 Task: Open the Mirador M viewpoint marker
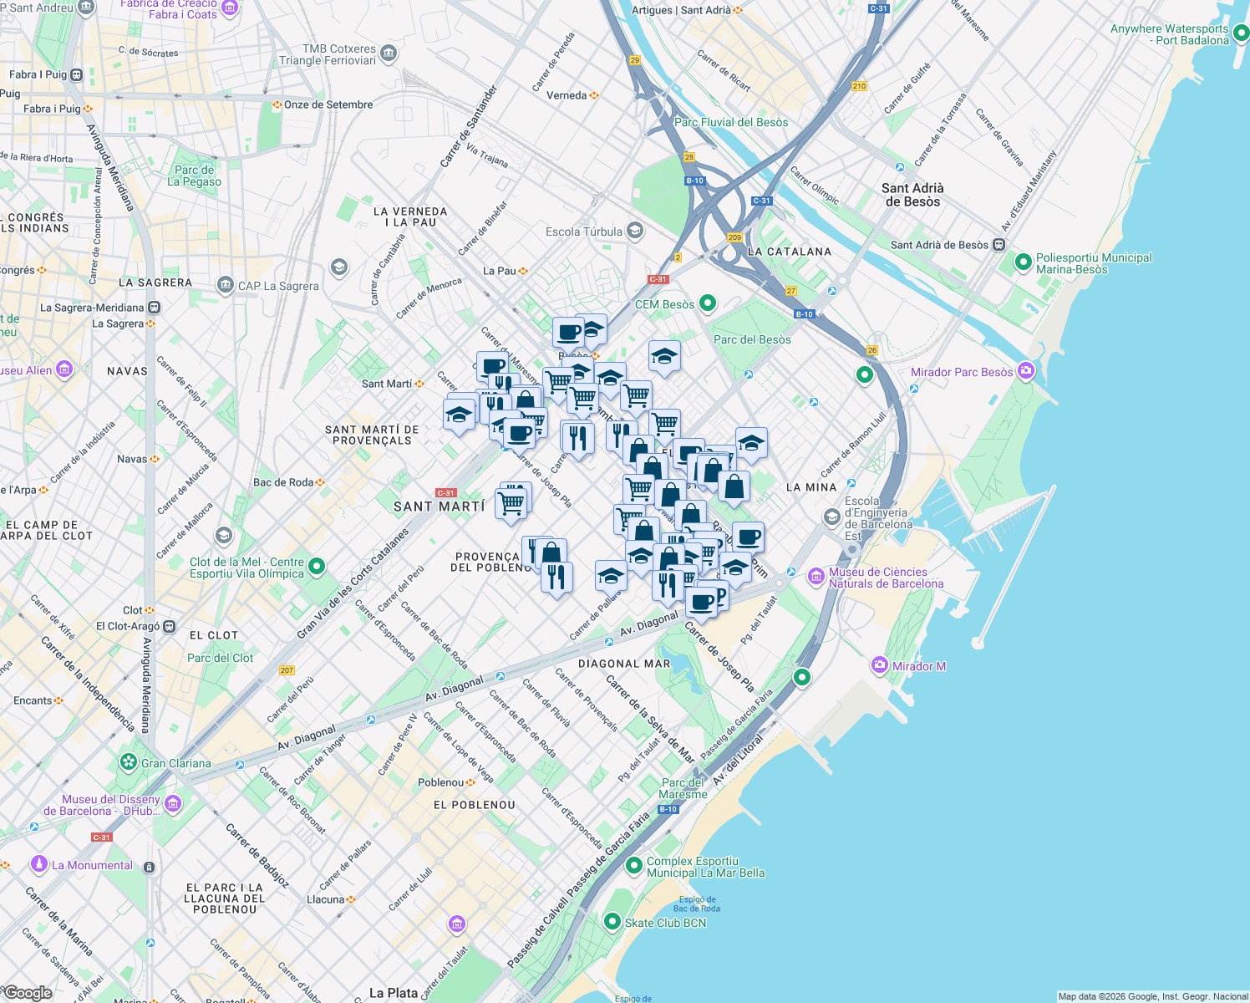(x=879, y=665)
